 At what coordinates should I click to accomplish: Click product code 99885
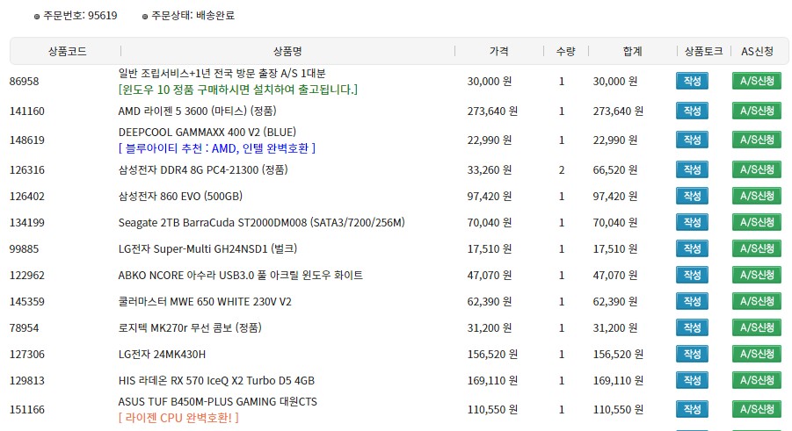[x=24, y=248]
